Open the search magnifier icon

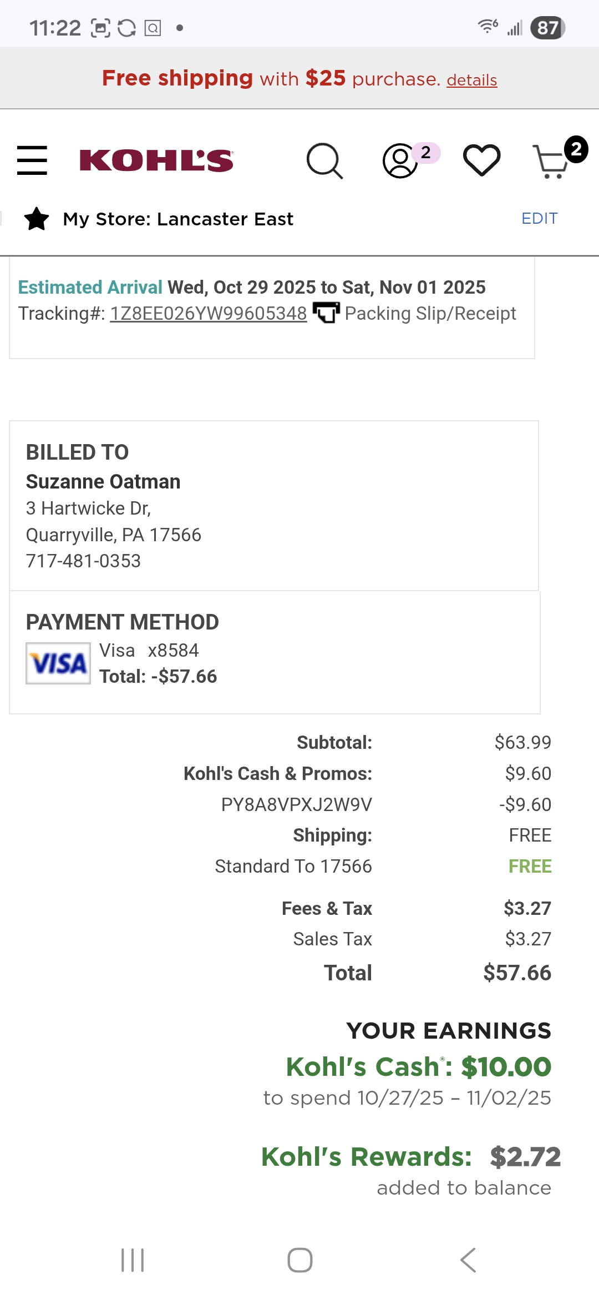(x=325, y=161)
